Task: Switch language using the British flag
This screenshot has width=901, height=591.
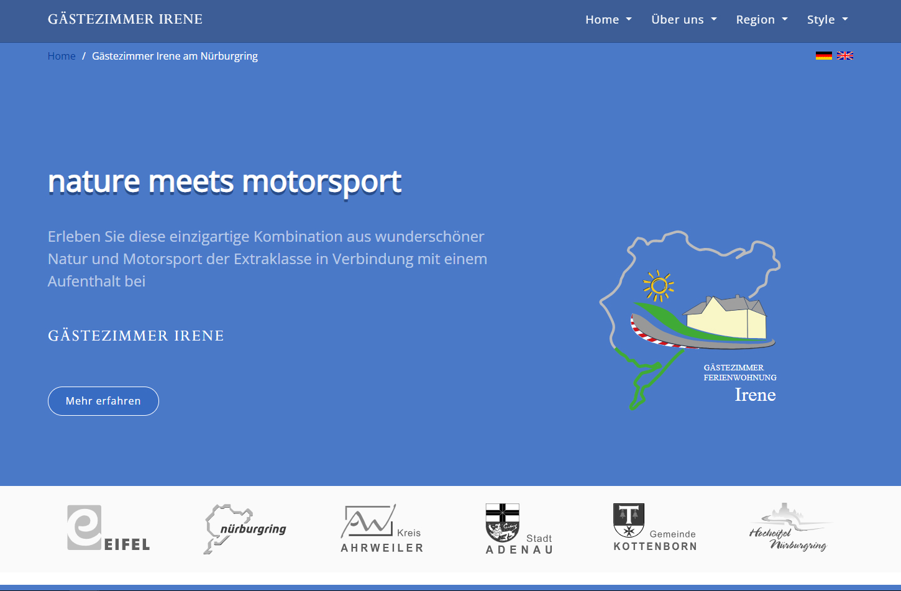Action: coord(844,56)
